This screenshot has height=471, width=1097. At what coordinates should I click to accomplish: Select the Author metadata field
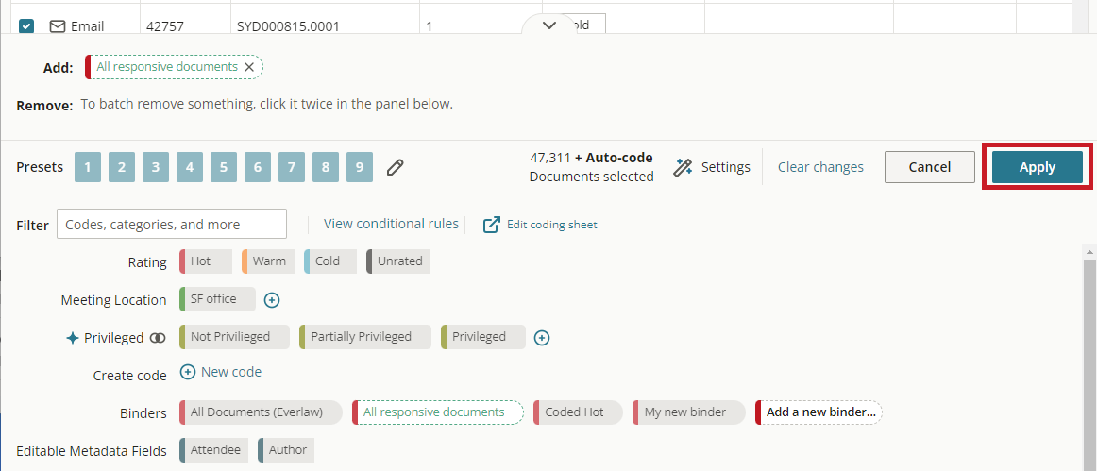286,450
